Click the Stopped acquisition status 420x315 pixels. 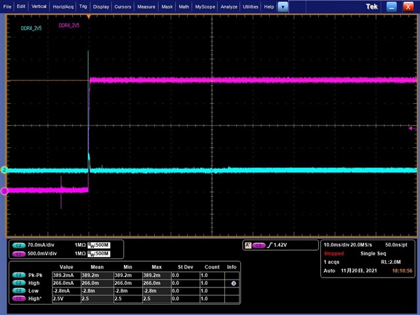tap(334, 253)
